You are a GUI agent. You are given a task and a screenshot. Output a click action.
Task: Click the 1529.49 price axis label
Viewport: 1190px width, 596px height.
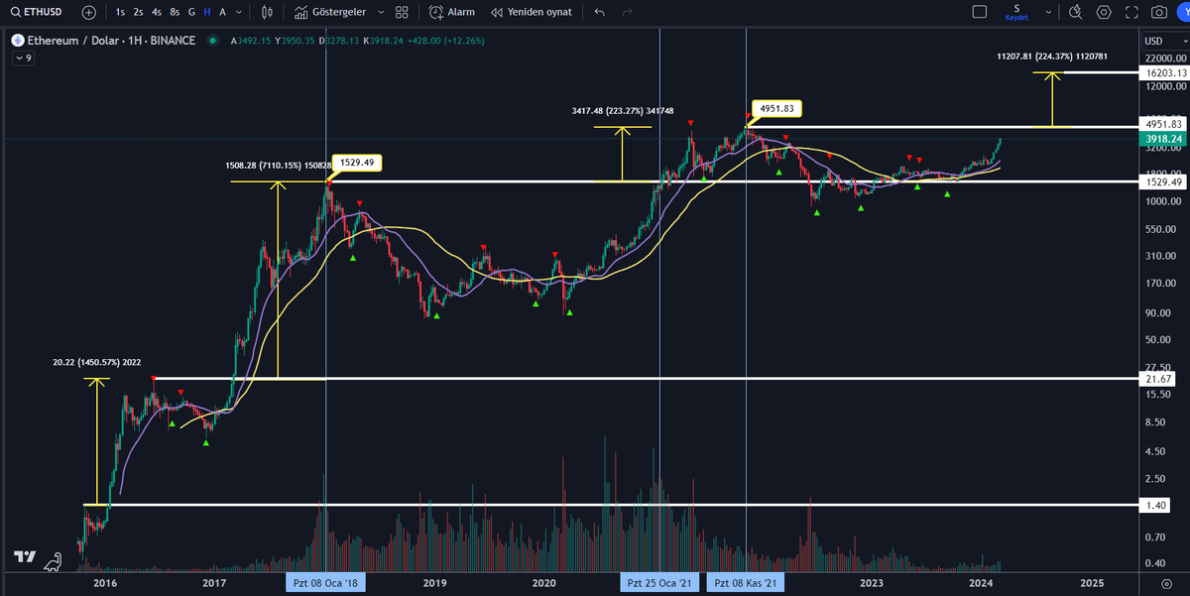click(x=1162, y=182)
